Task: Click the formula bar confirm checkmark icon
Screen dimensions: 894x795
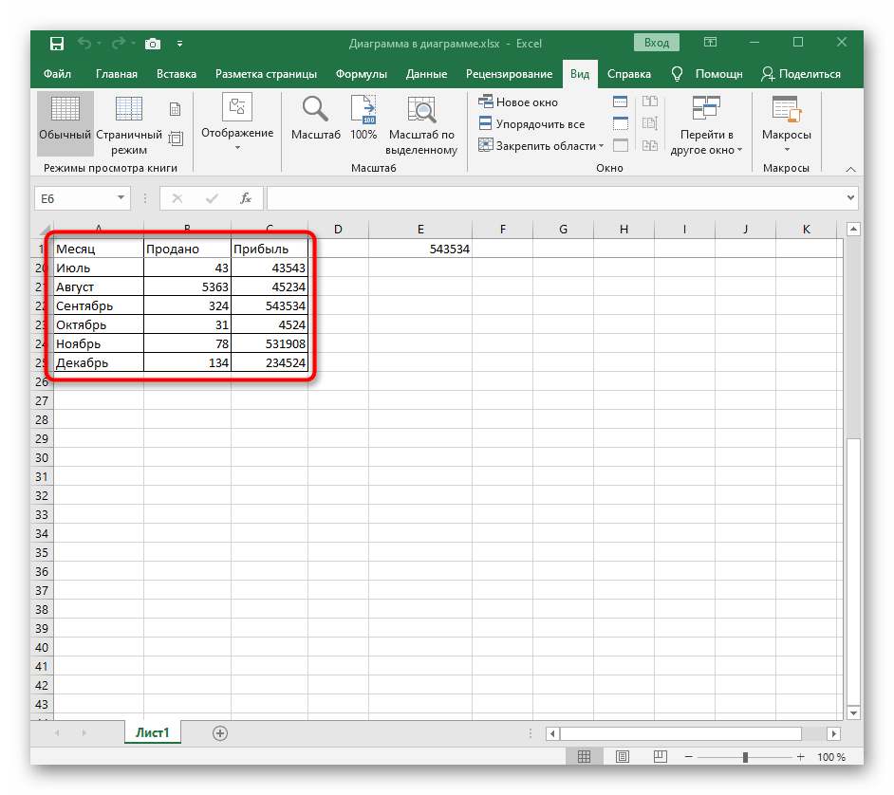Action: (x=212, y=198)
